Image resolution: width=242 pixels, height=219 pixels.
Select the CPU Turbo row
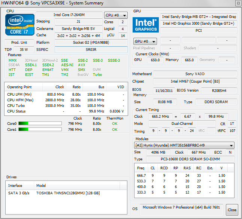coord(66,106)
